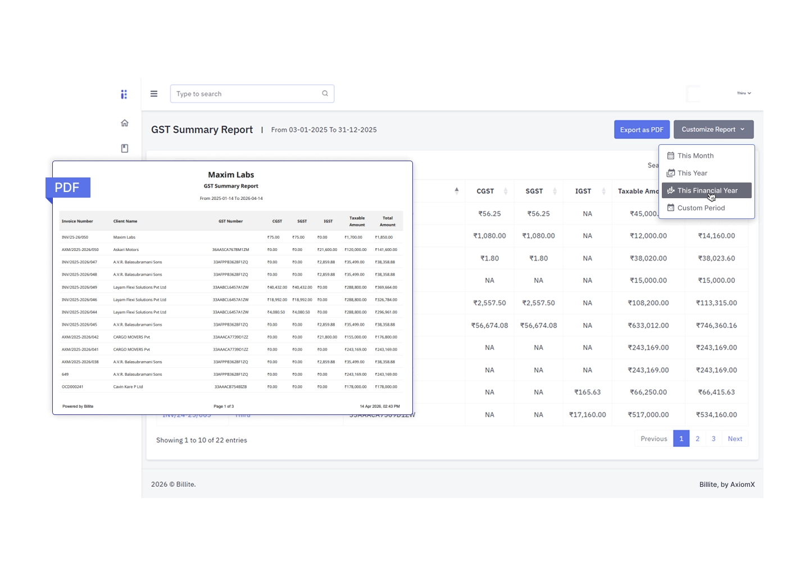
Task: Open the saved reports bookmark icon
Action: (125, 148)
